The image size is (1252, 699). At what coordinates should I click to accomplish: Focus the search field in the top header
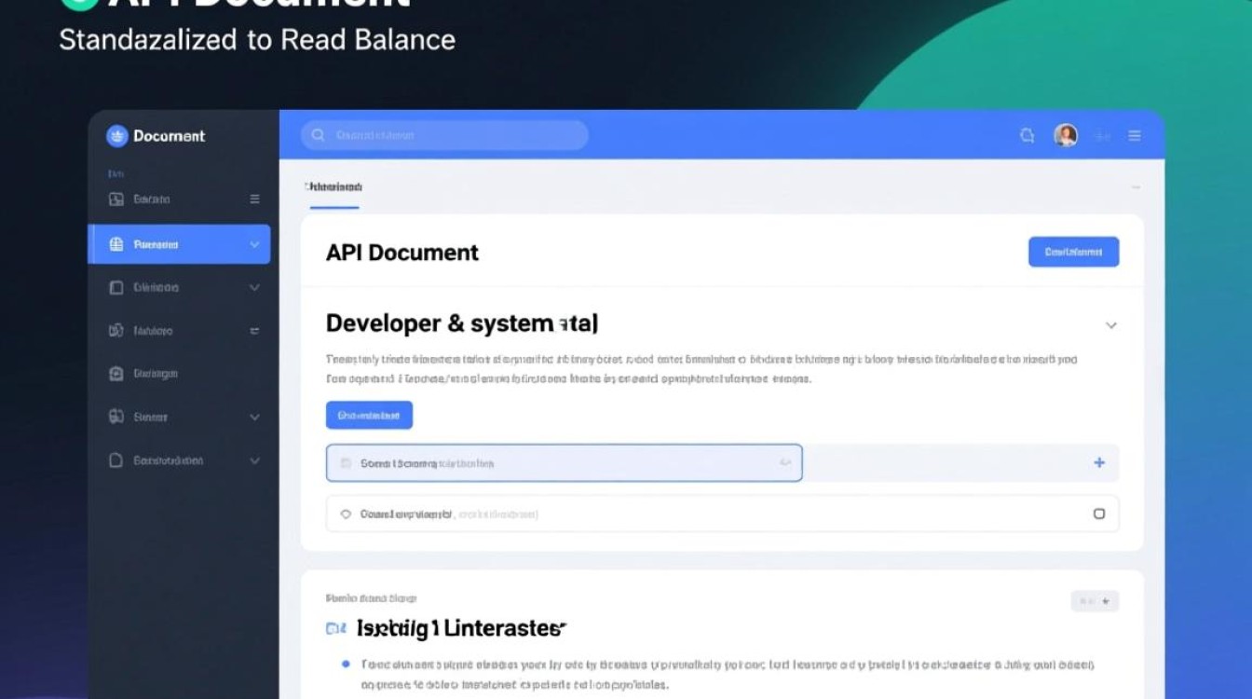447,135
